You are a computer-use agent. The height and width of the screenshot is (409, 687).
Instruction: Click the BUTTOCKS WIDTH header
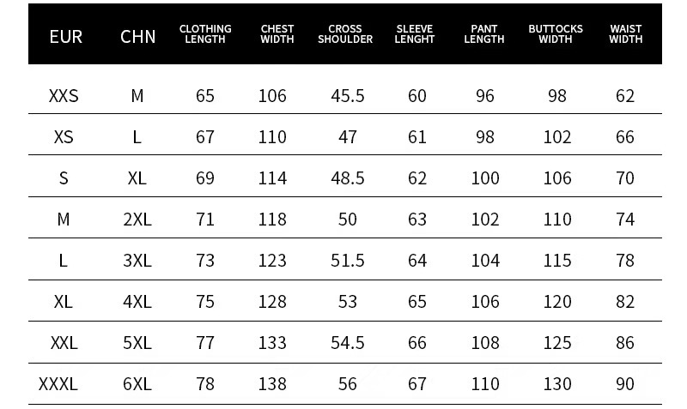556,34
